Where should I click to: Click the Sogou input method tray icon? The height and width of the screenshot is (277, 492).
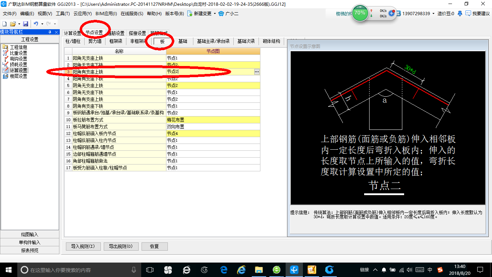tap(440, 270)
